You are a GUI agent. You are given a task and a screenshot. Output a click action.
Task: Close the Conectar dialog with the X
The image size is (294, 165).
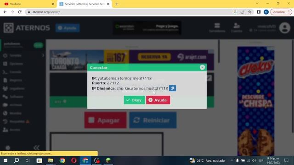click(202, 67)
